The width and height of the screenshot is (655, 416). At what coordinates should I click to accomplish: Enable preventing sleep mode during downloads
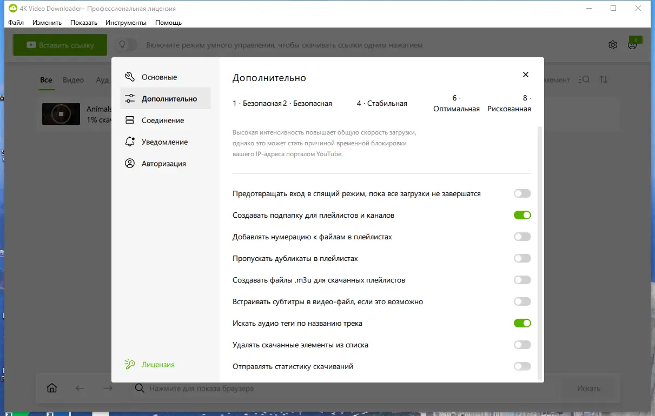click(521, 193)
